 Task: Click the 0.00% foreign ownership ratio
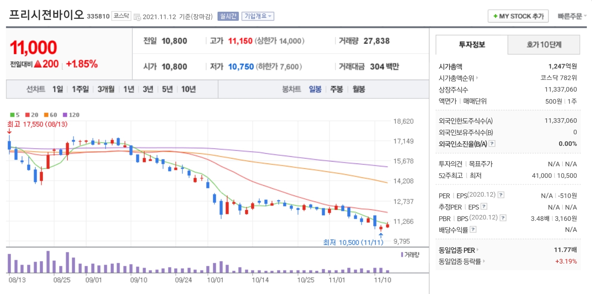click(568, 144)
